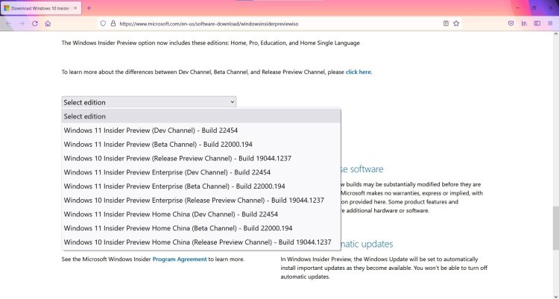Image resolution: width=559 pixels, height=299 pixels.
Task: Select Windows 11 Insider Preview Home China (Dev Channel)
Action: click(x=201, y=214)
